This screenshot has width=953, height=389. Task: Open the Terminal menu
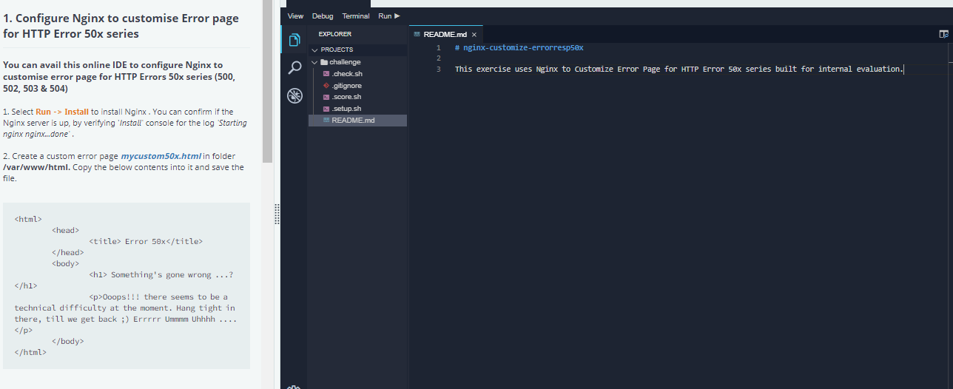(x=356, y=16)
